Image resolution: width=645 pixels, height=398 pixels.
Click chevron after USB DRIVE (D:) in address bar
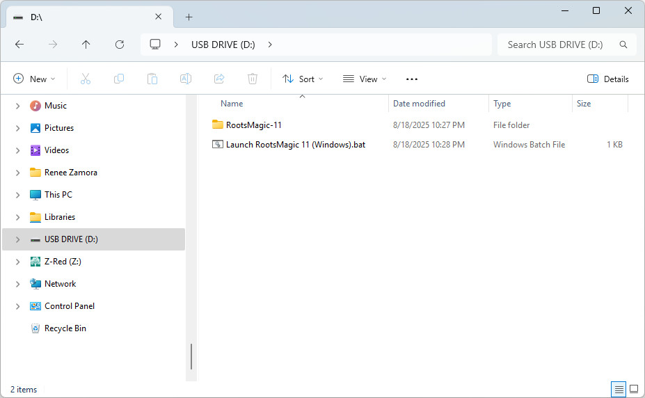click(270, 45)
